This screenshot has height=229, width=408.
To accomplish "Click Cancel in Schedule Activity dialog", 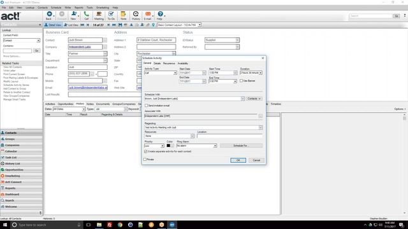I will [256, 160].
